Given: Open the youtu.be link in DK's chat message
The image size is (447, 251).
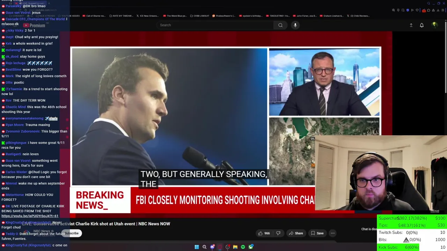Looking at the screenshot, I should [x=30, y=216].
